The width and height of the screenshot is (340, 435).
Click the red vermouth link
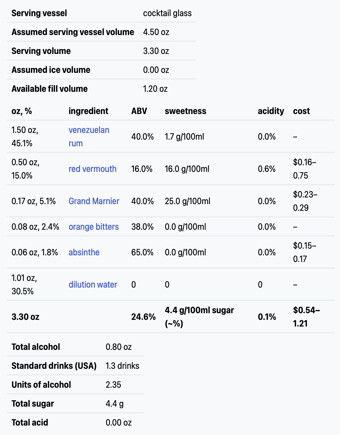tap(92, 169)
